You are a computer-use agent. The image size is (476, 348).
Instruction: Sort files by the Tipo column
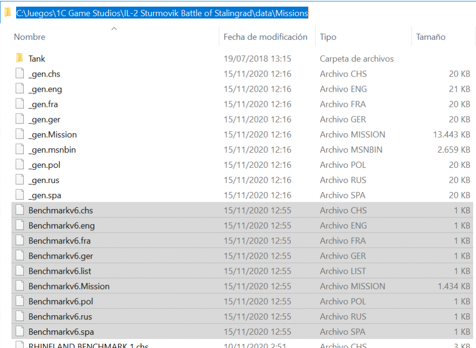tap(328, 37)
